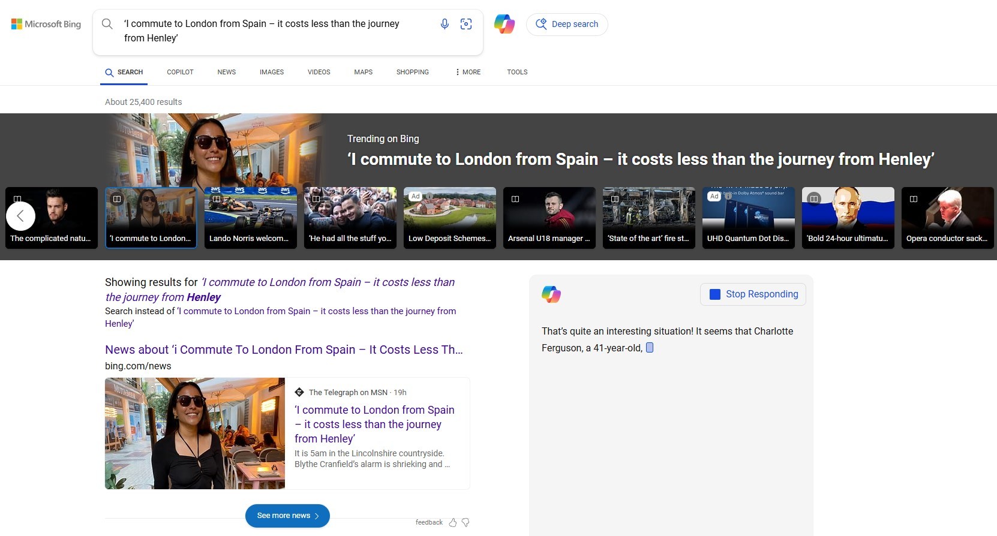The image size is (997, 536).
Task: Open 'He had all the stuff yo...' card
Action: coord(350,218)
